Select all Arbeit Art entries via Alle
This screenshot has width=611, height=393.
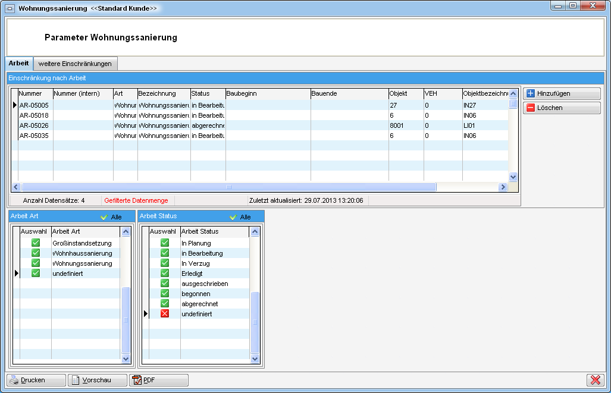[x=111, y=217]
